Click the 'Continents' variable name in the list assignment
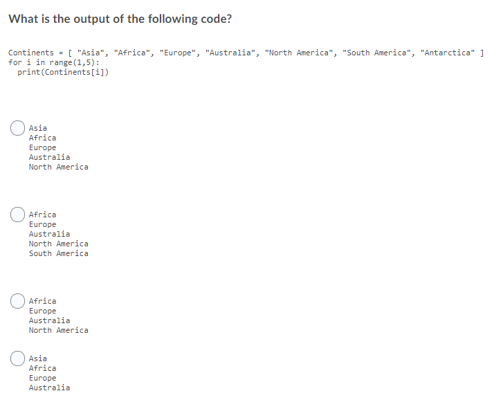 pyautogui.click(x=31, y=53)
